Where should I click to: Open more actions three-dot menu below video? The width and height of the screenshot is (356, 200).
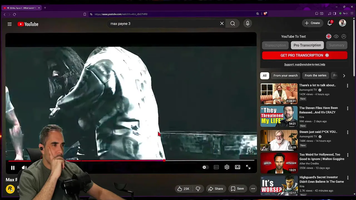tap(253, 189)
